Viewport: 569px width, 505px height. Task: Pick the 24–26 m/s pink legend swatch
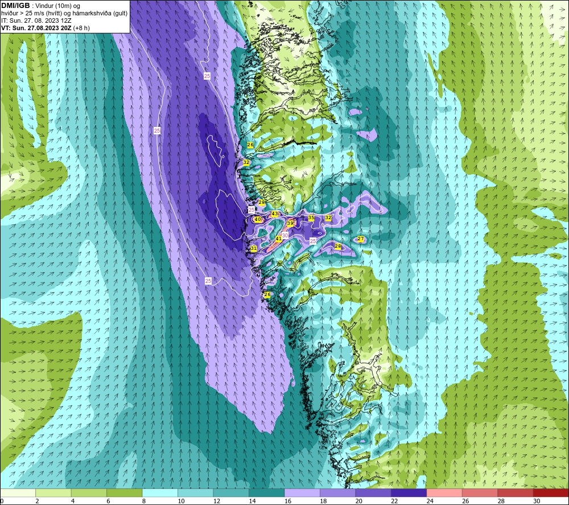click(444, 492)
